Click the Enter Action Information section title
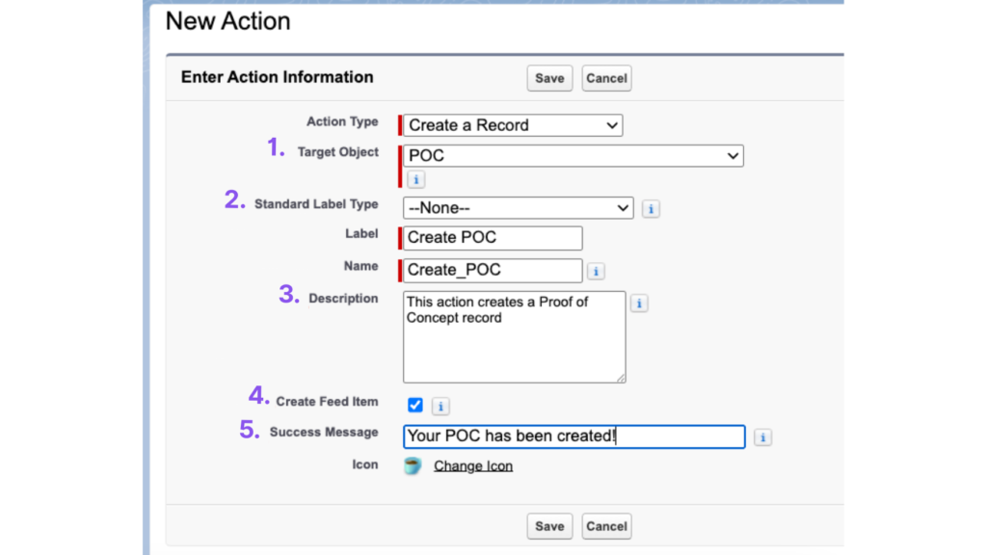 277,77
